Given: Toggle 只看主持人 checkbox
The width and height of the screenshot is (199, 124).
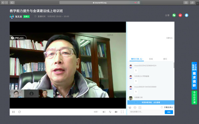Looking at the screenshot, I should pyautogui.click(x=162, y=107).
